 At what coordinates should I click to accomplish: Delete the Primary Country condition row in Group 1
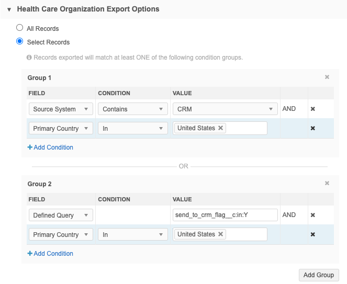(313, 128)
